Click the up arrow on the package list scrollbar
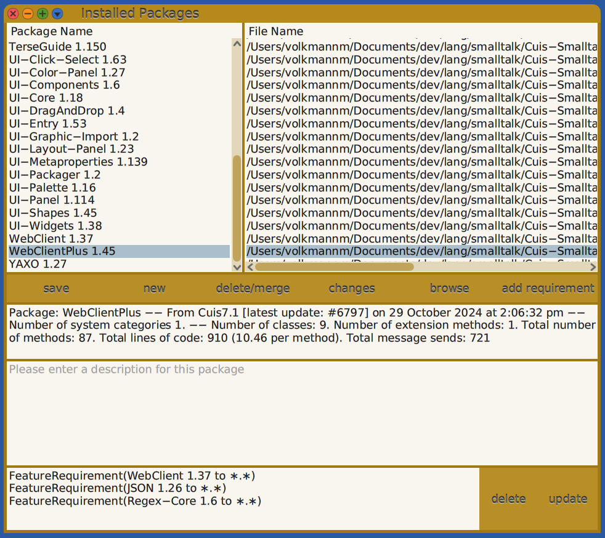This screenshot has height=538, width=605. click(x=237, y=43)
